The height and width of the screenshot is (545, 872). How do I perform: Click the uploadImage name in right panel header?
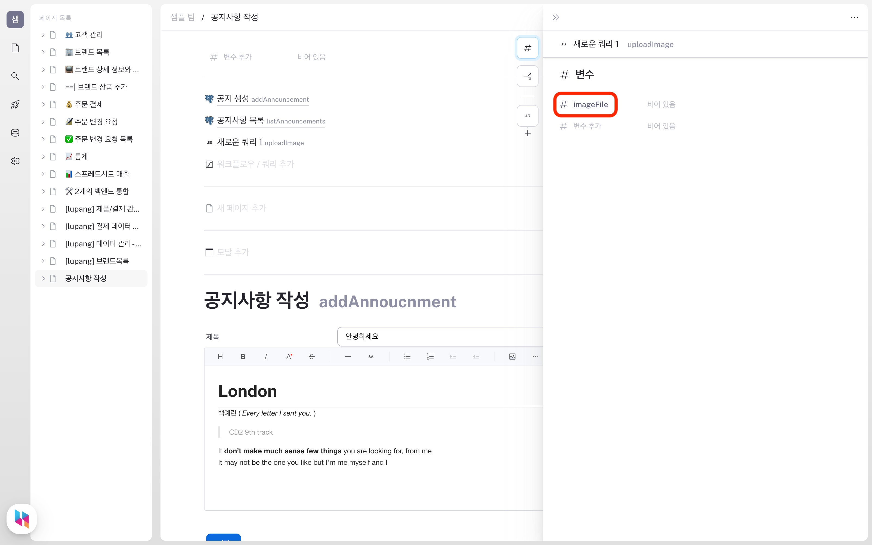(x=650, y=44)
